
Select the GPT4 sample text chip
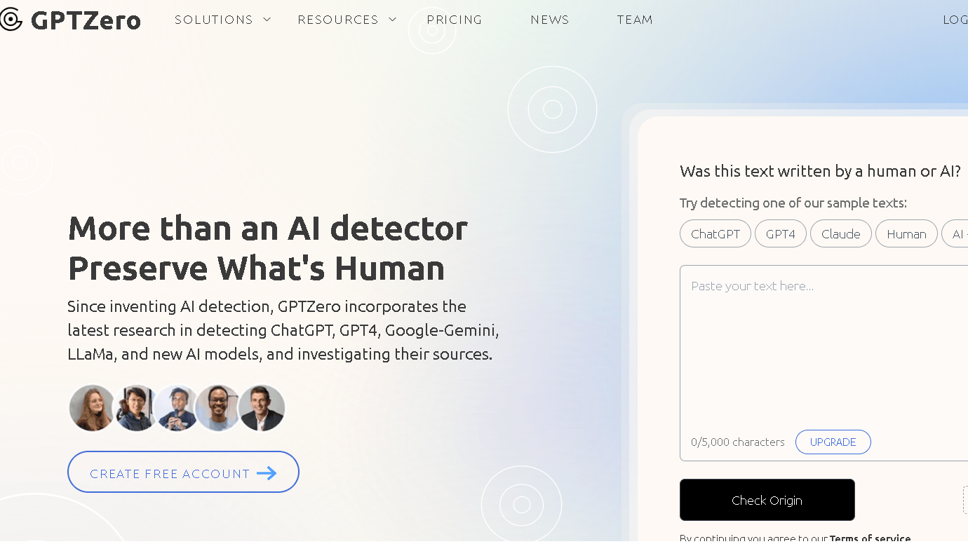point(780,234)
